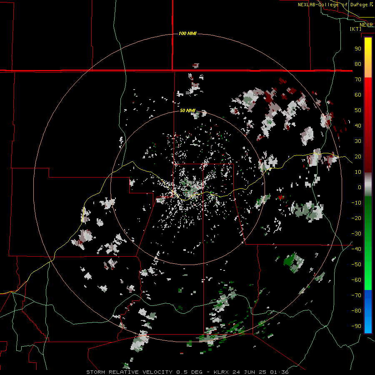The image size is (375, 375).
Task: Click the 90 value on velocity scale
Action: pyautogui.click(x=358, y=49)
